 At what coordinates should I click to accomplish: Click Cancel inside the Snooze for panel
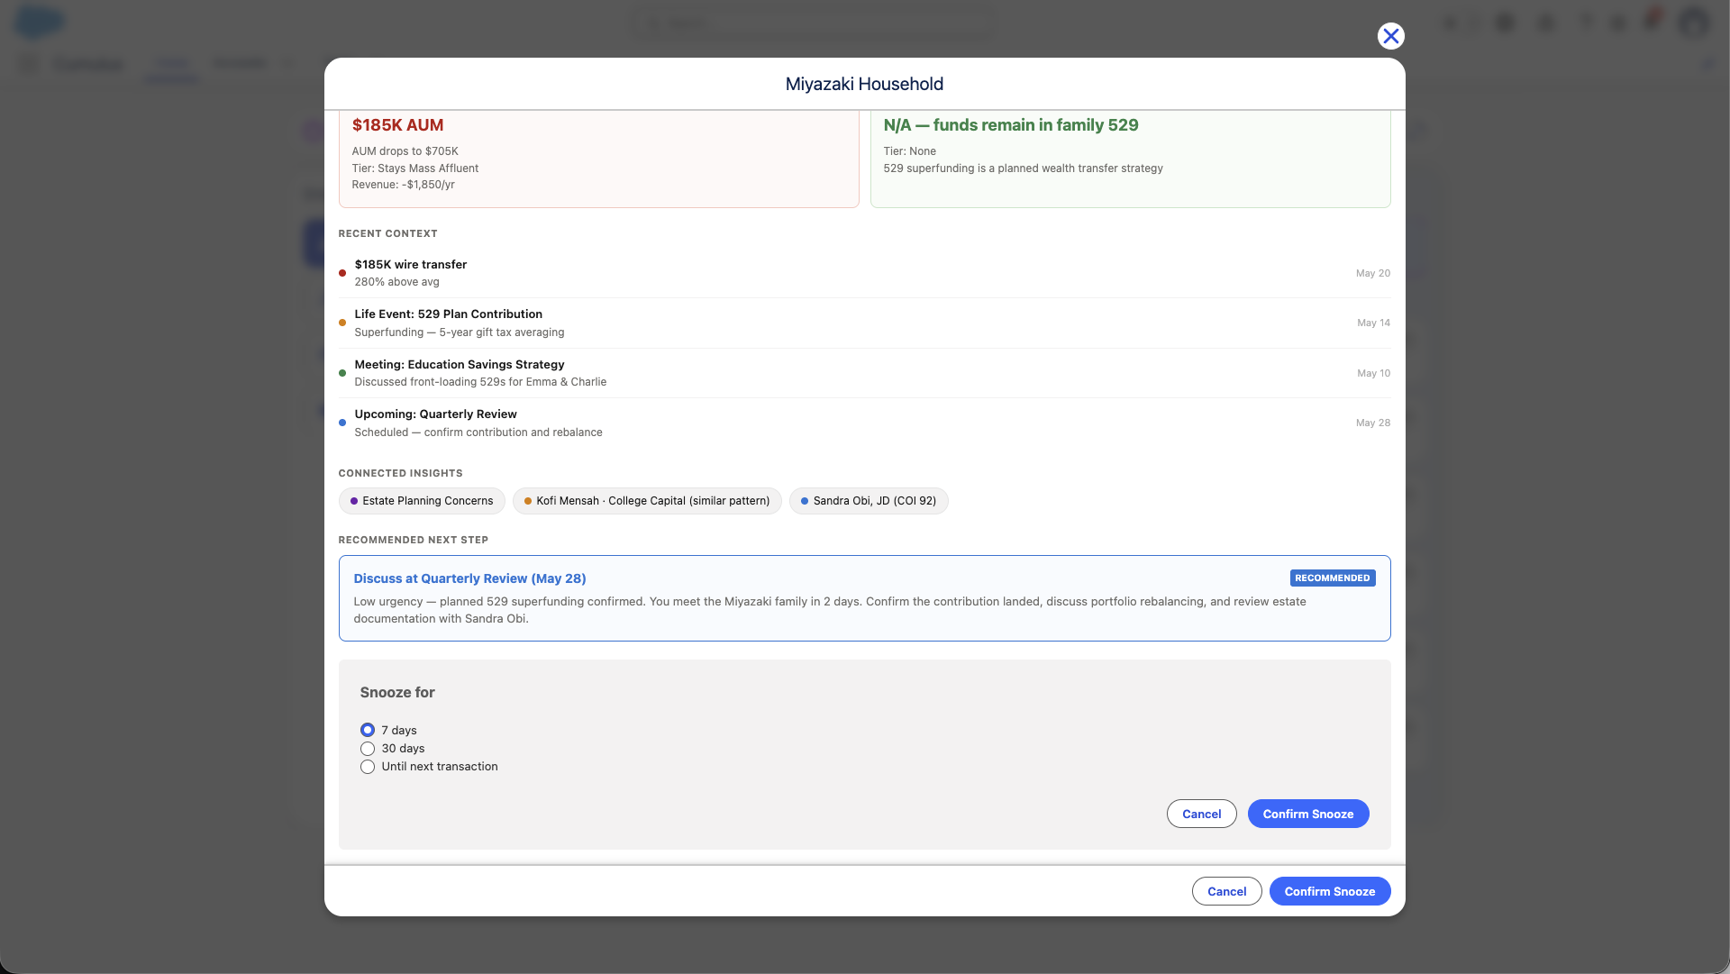(1201, 814)
